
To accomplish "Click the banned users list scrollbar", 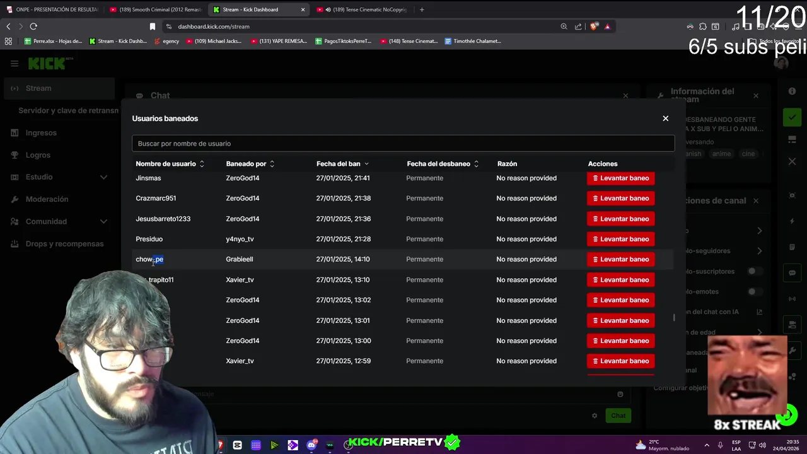I will (x=674, y=318).
